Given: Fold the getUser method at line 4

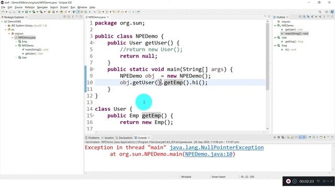Looking at the screenshot, I should tap(94, 43).
